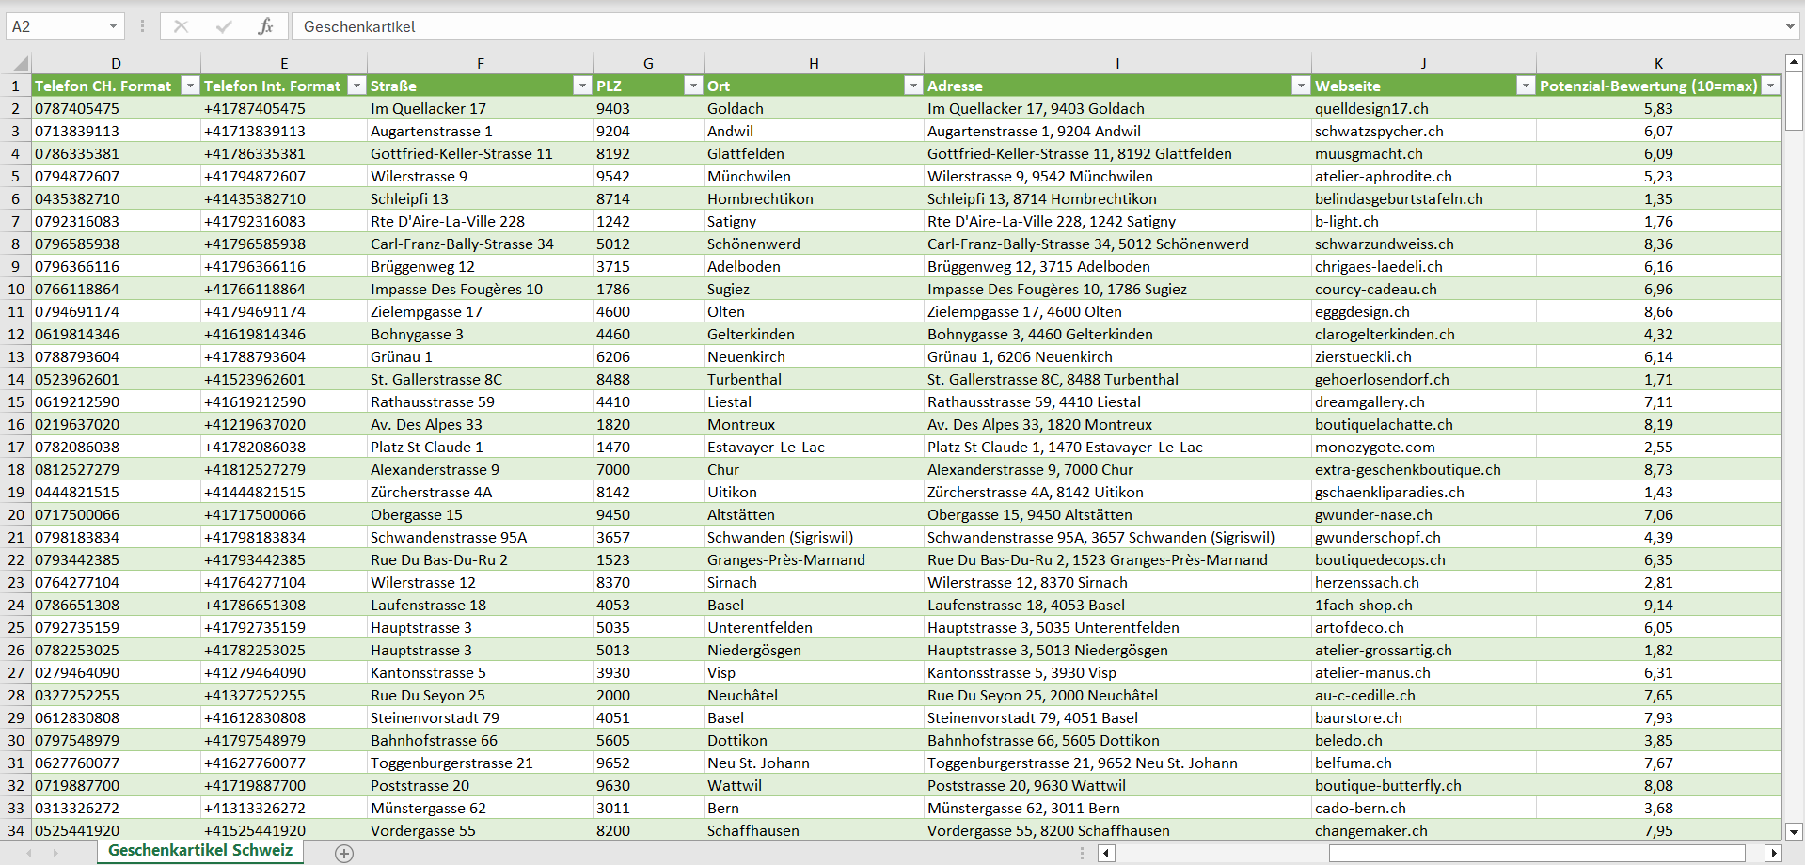Select cell with changemaker.ch
Screen dimensions: 1805x865
pyautogui.click(x=1423, y=830)
